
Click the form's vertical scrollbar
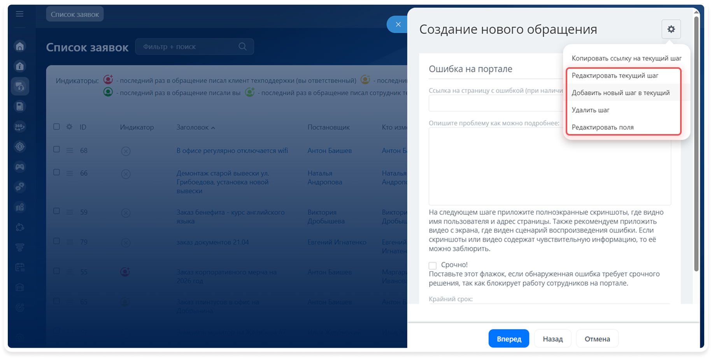tap(696, 143)
